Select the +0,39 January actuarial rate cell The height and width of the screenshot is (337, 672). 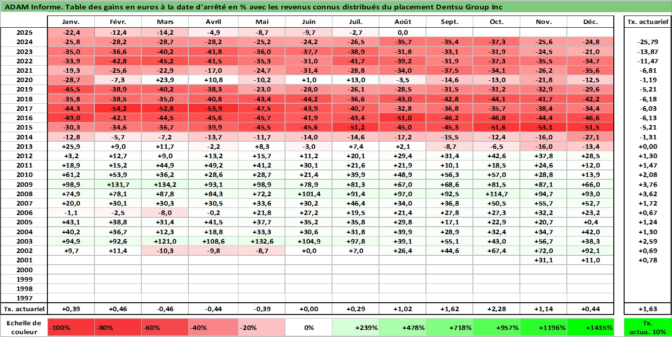click(71, 309)
